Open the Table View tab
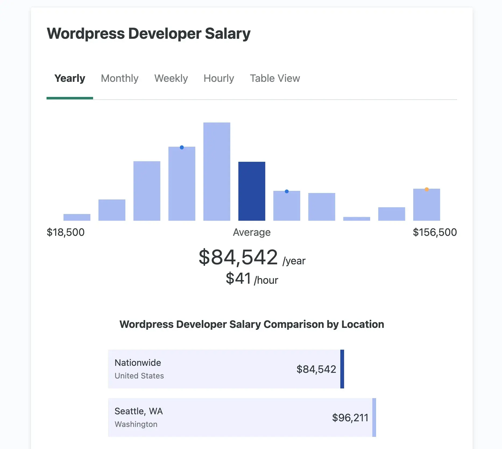The height and width of the screenshot is (449, 502). point(275,78)
